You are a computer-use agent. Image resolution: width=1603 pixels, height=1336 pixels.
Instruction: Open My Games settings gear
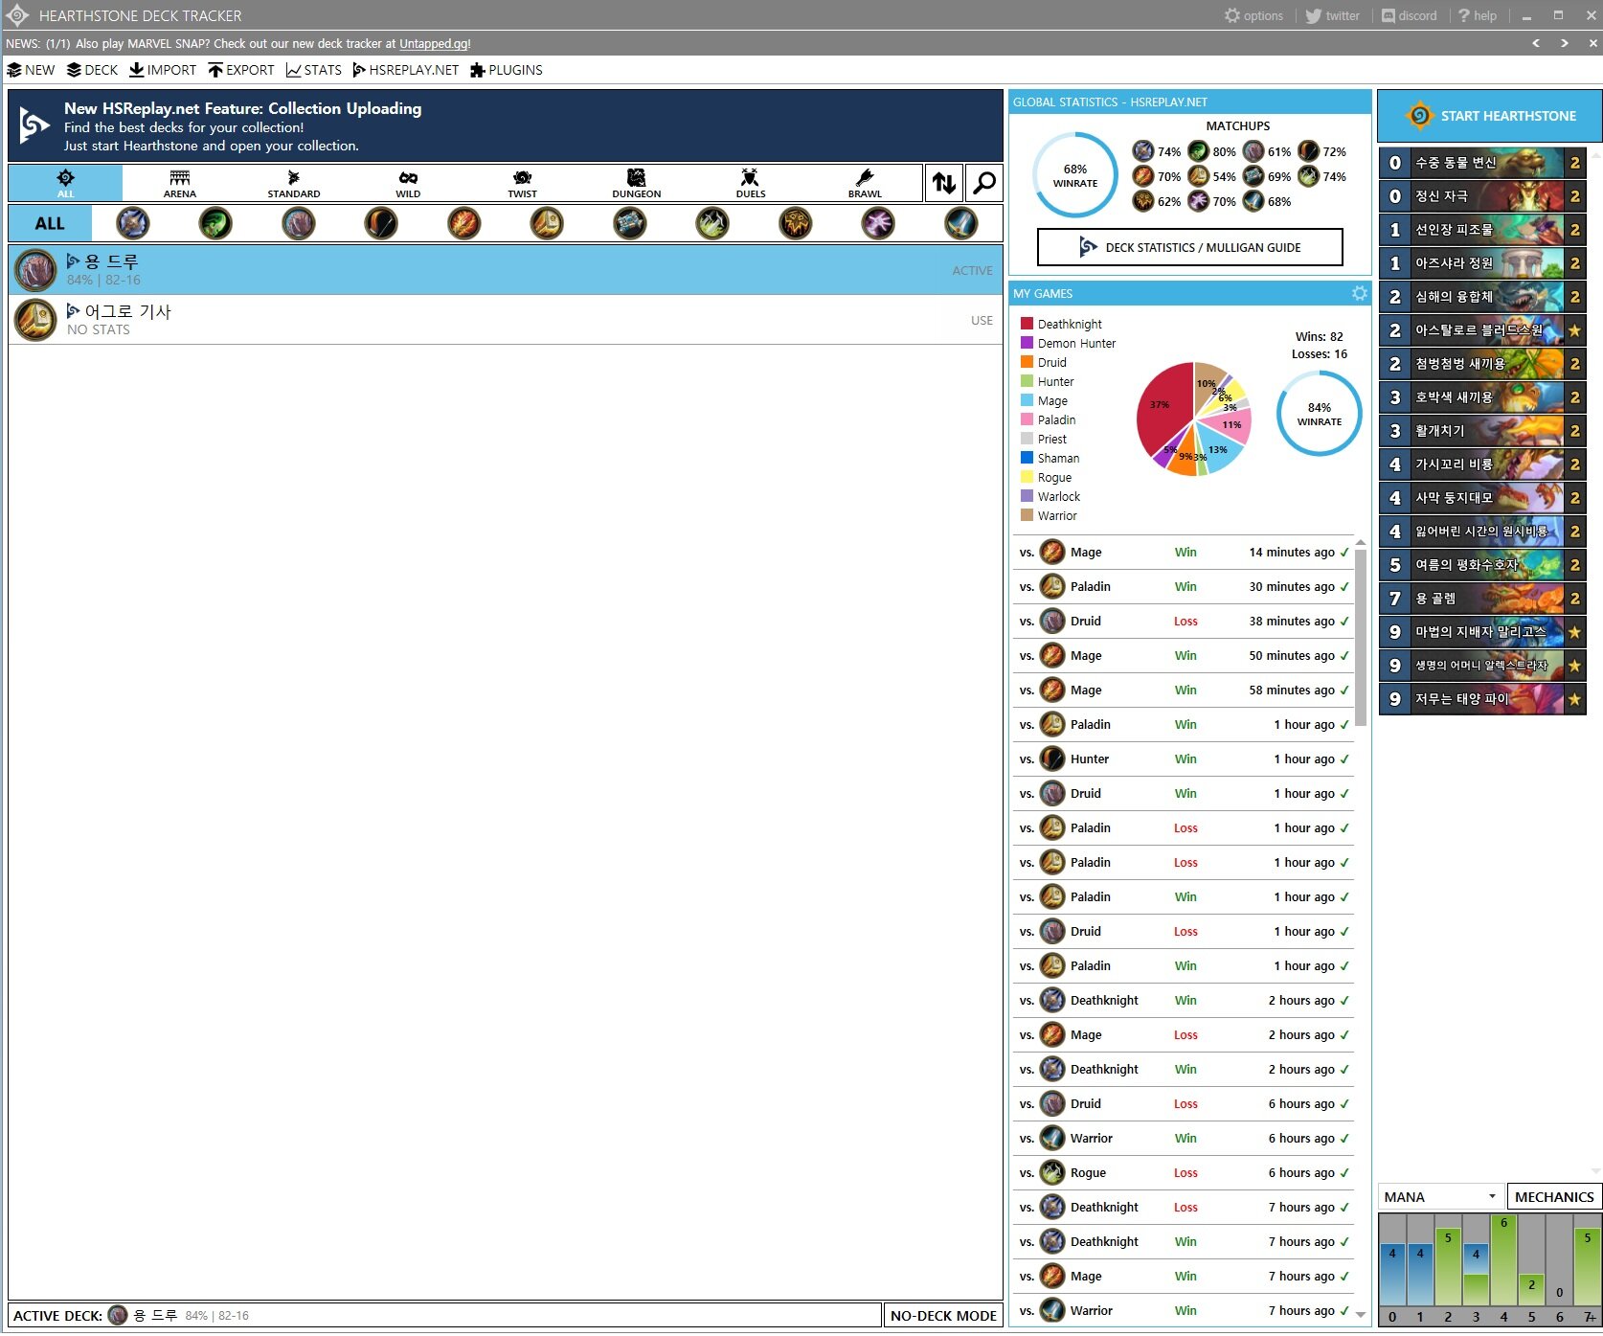(x=1359, y=293)
